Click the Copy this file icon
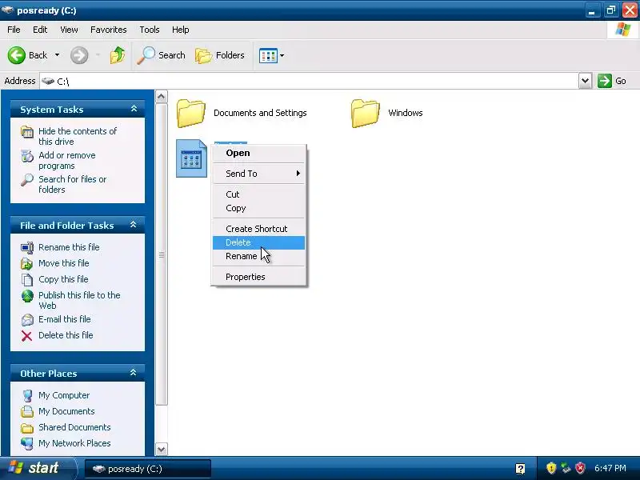This screenshot has height=480, width=640. tap(27, 279)
